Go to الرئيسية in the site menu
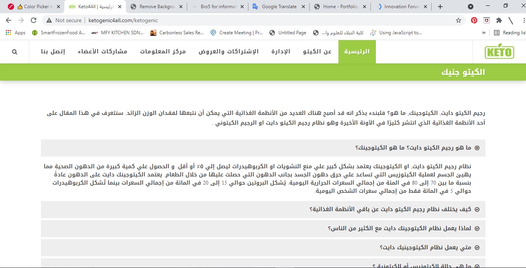Image resolution: width=526 pixels, height=268 pixels. tap(357, 51)
